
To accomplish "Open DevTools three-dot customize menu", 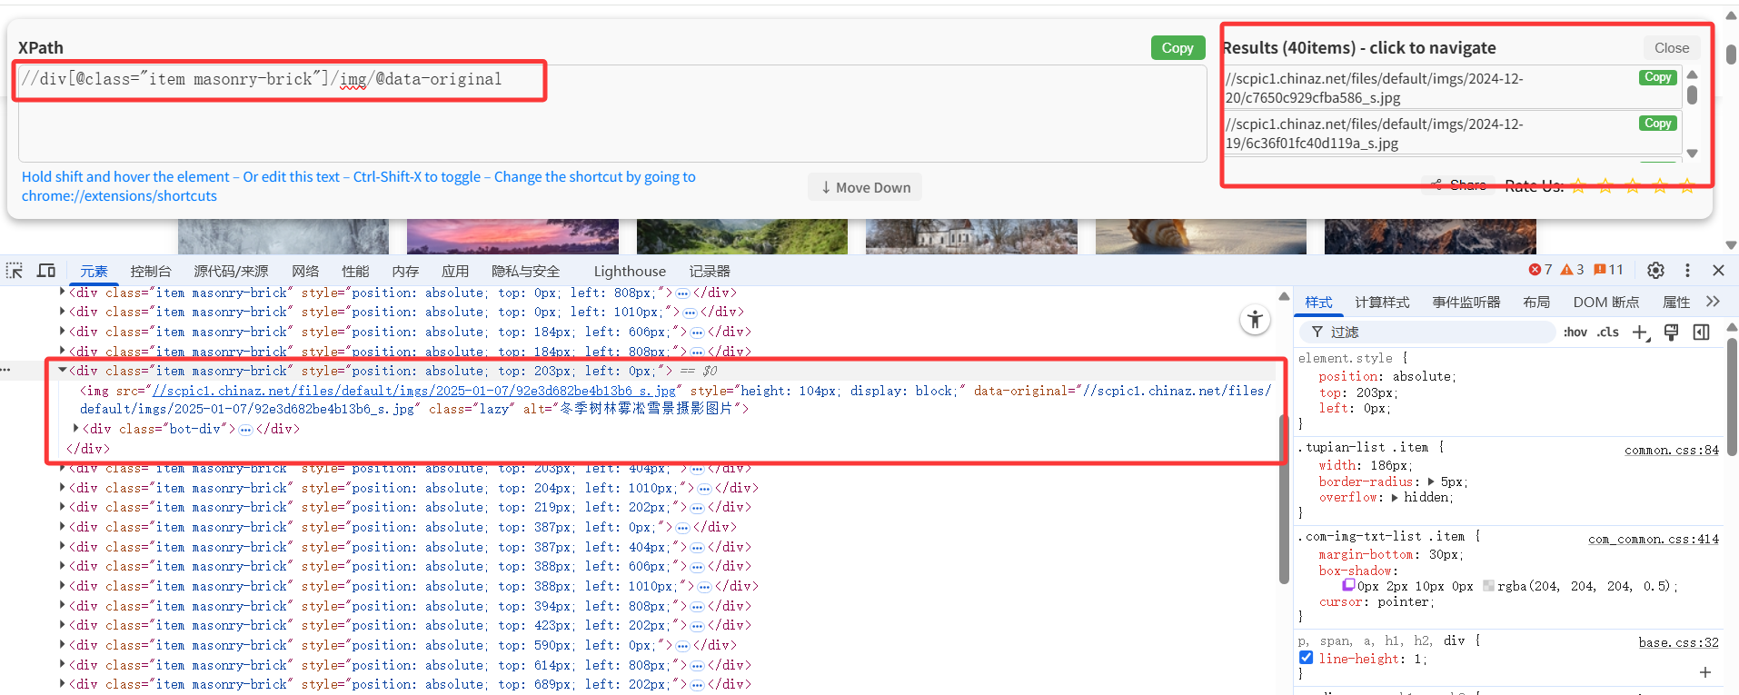I will pyautogui.click(x=1687, y=271).
